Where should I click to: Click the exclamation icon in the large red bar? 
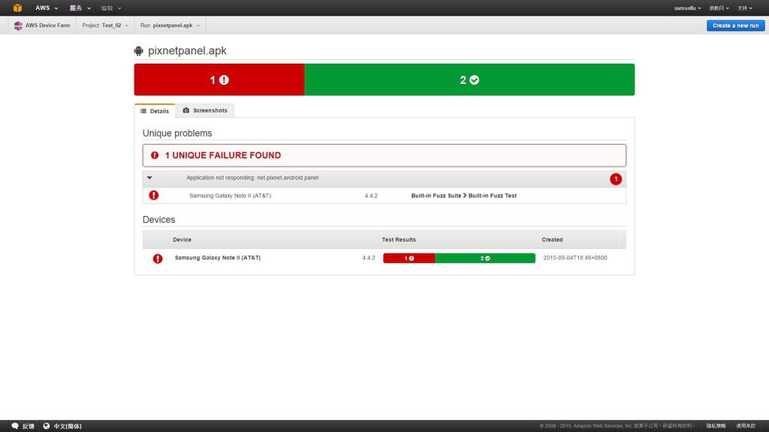click(224, 79)
